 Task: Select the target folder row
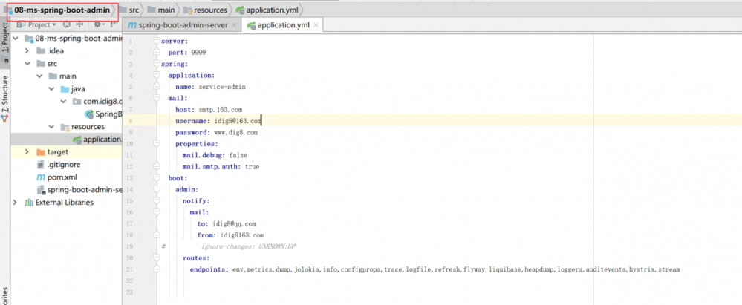coord(66,152)
